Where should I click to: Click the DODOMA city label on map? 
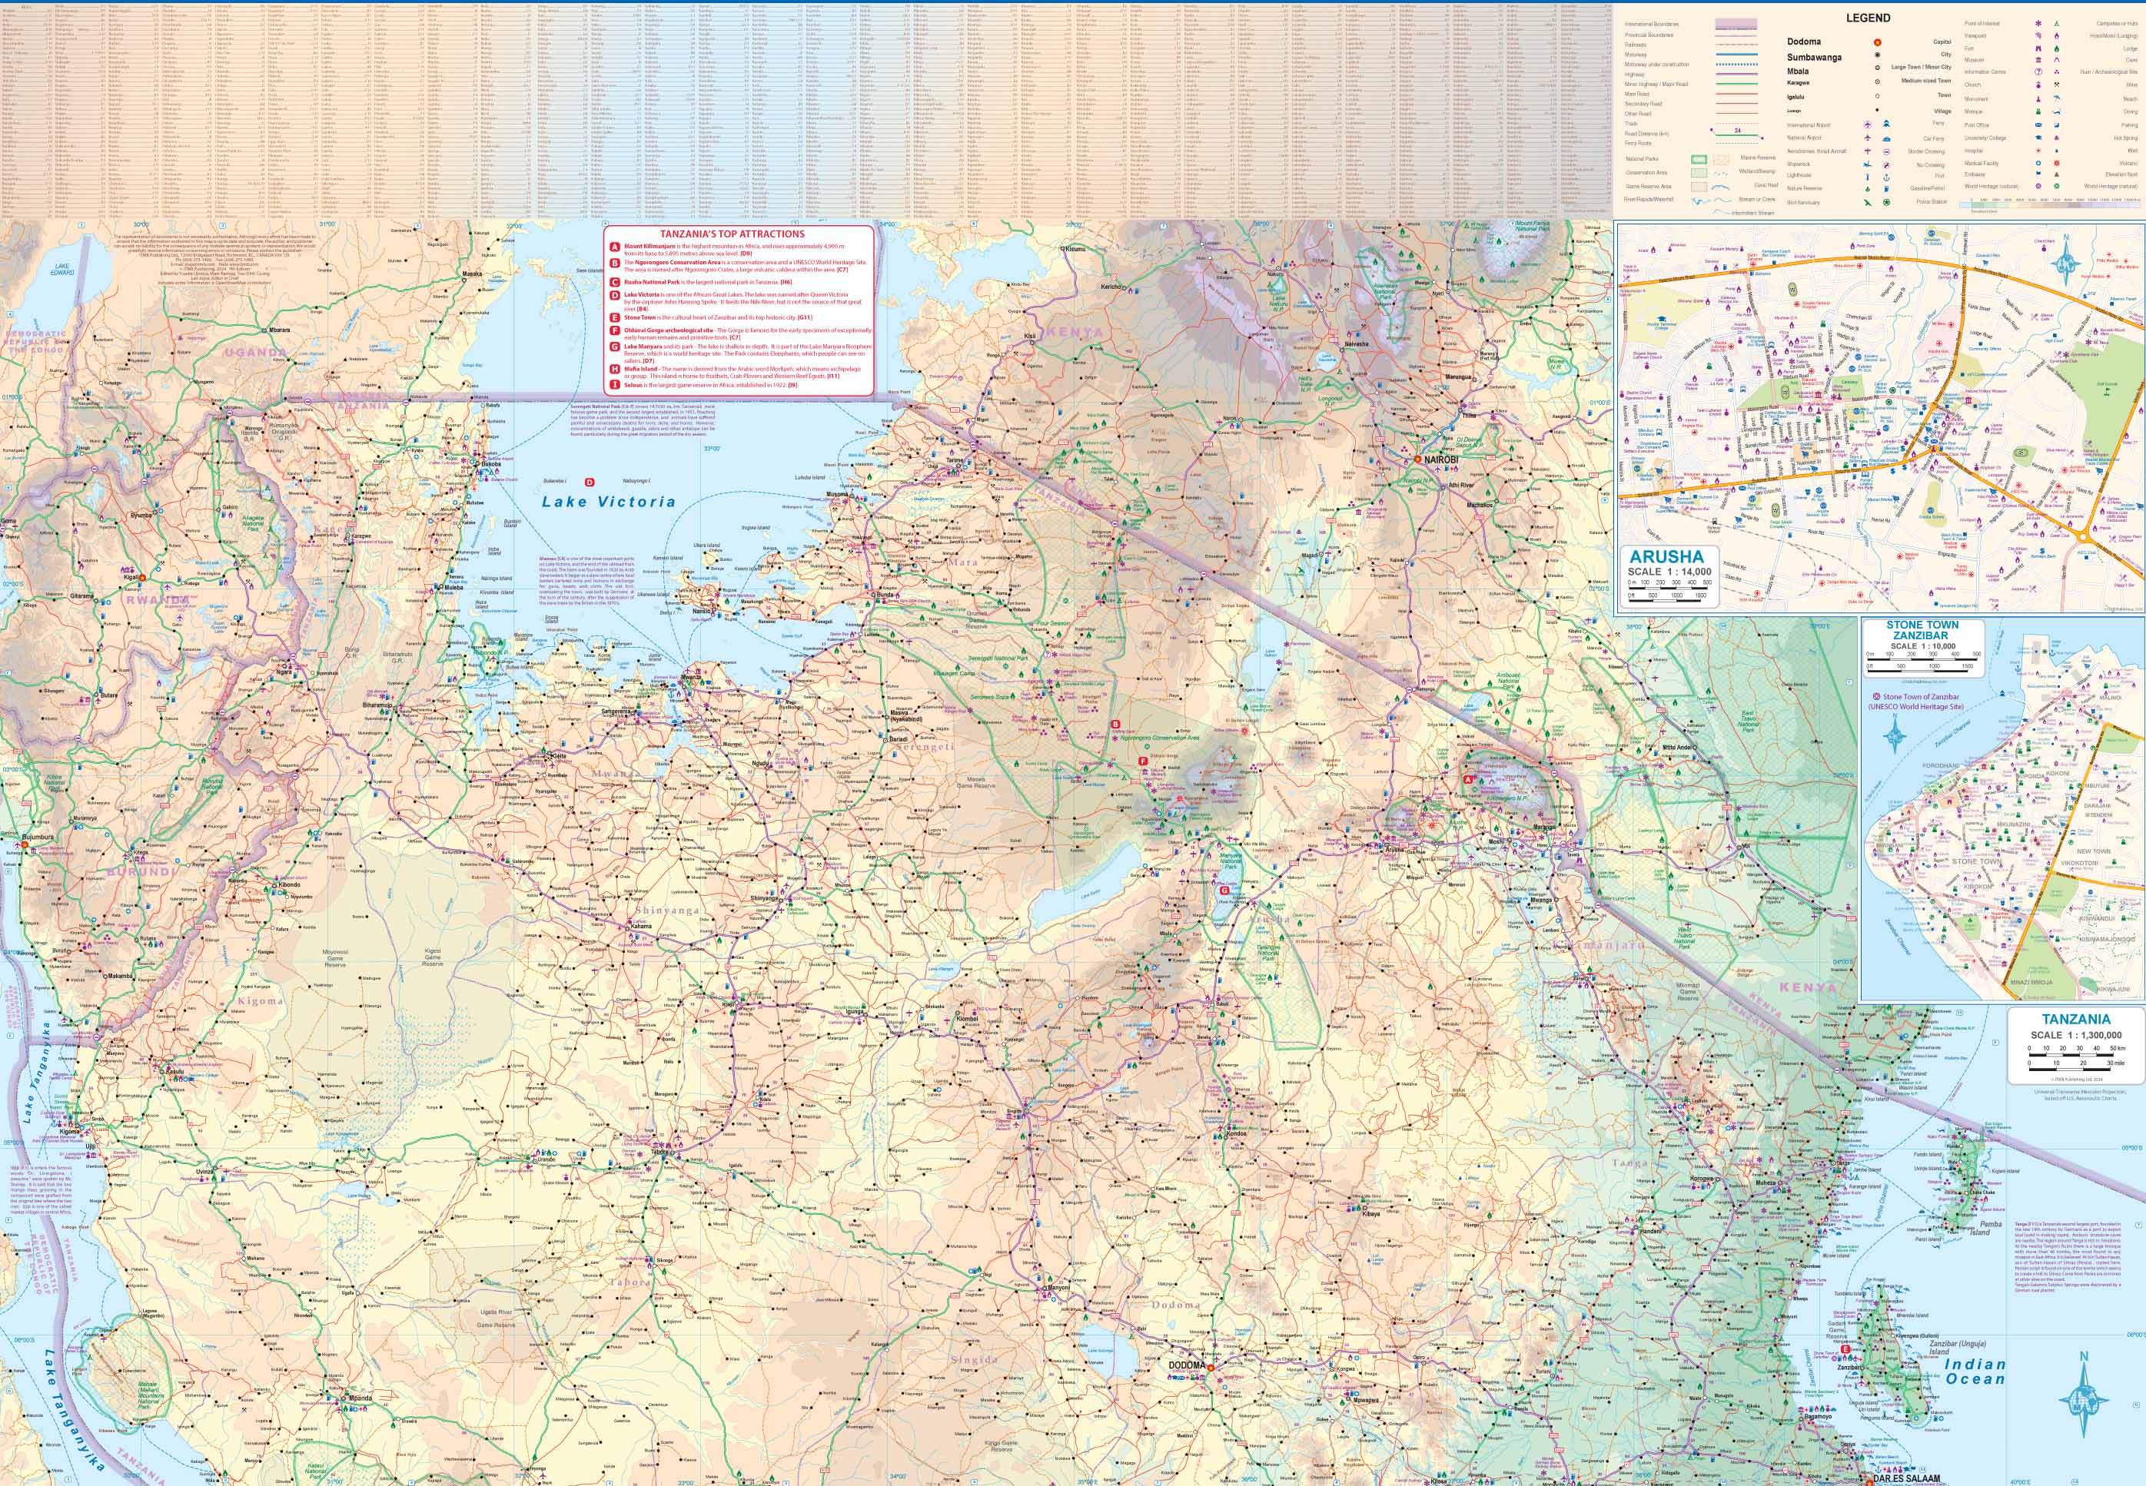coord(1187,1365)
